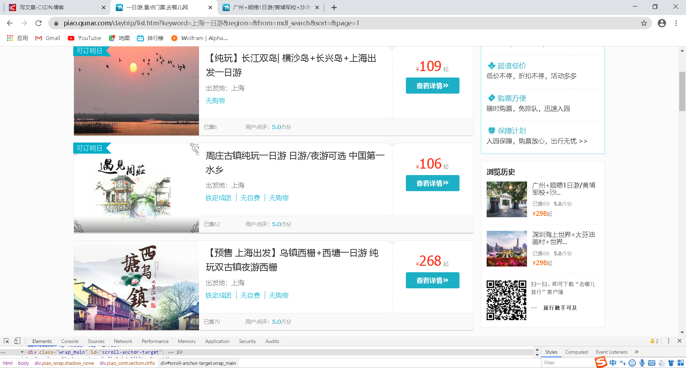Open 广州+顺德1日游/黄埔军校 history title

point(563,189)
